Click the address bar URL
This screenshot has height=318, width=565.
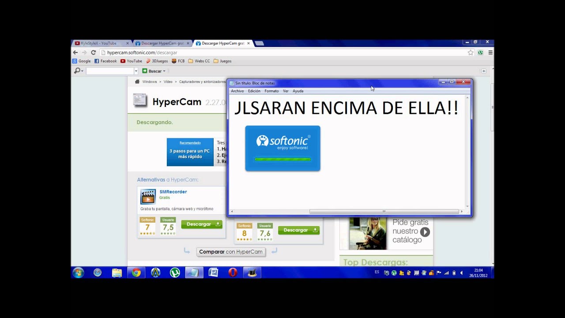point(142,53)
